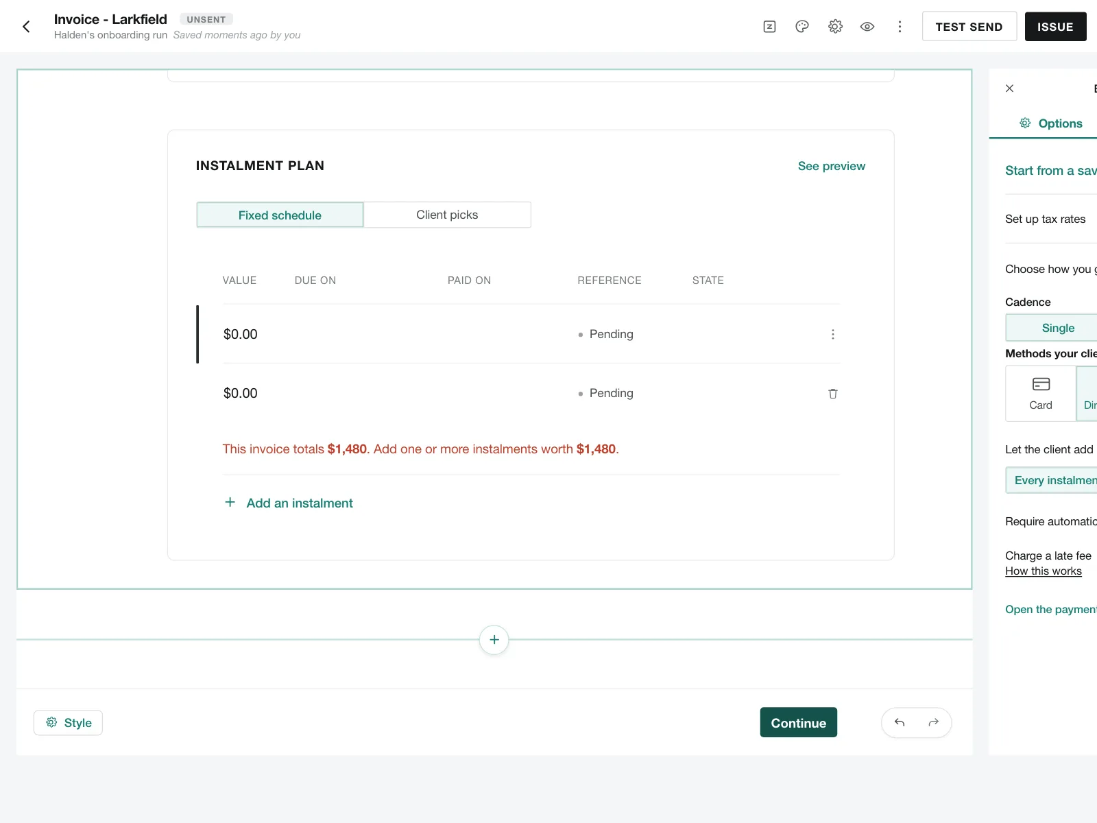Close the options side panel

pos(1009,88)
